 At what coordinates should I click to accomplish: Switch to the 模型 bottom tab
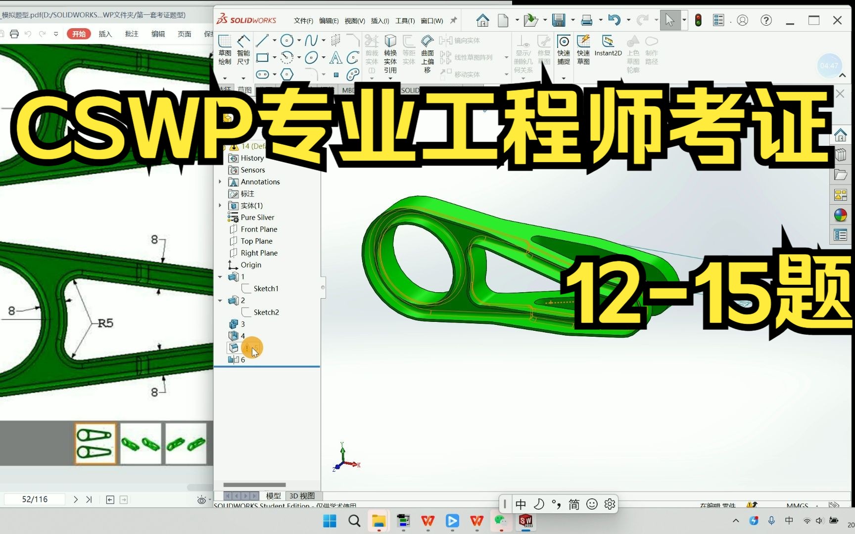point(273,496)
